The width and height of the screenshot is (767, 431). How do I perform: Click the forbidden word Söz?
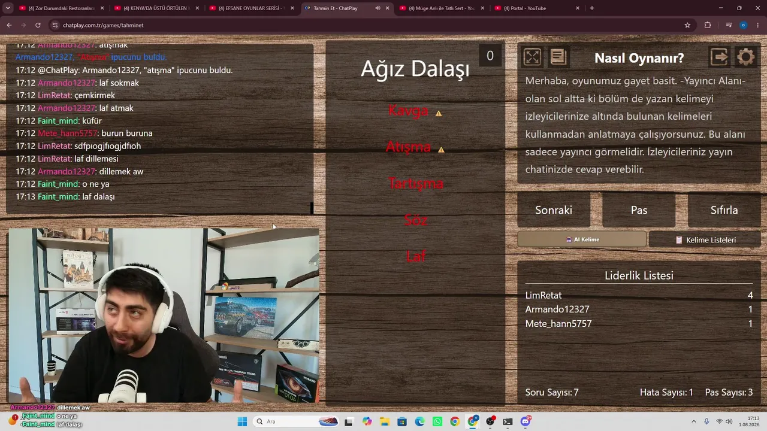[416, 220]
